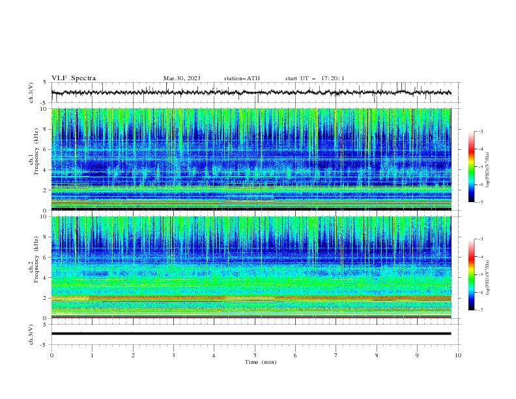The height and width of the screenshot is (399, 516).
Task: Click the '-3' label on the upper color bar
Action: [x=480, y=131]
